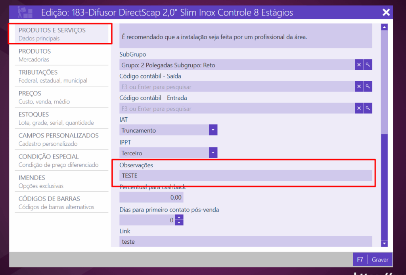Click the product box icon in title bar

[25, 13]
